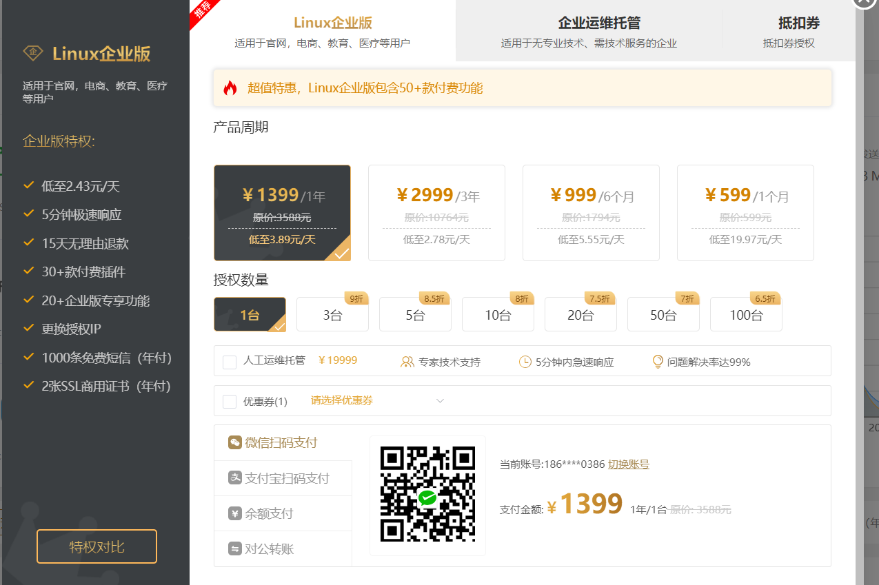Click the ¥19999 managed service price

(x=338, y=360)
